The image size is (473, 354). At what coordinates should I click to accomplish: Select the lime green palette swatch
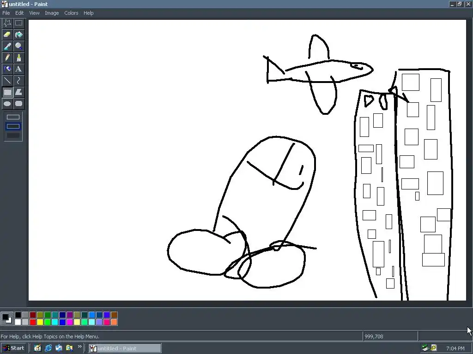48,322
